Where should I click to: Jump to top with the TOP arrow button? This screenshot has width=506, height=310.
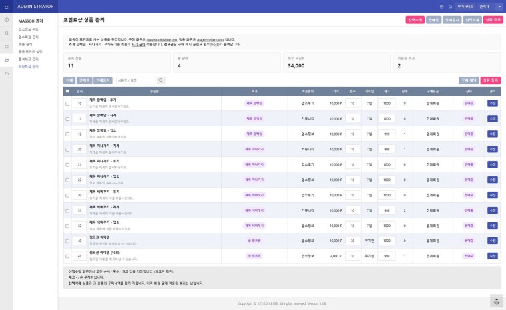pyautogui.click(x=496, y=301)
